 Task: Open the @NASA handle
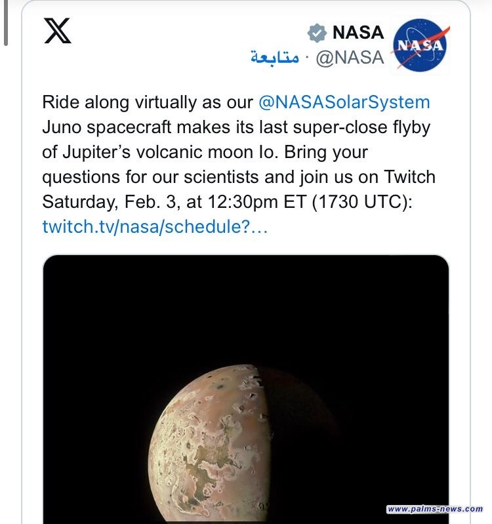tap(350, 58)
